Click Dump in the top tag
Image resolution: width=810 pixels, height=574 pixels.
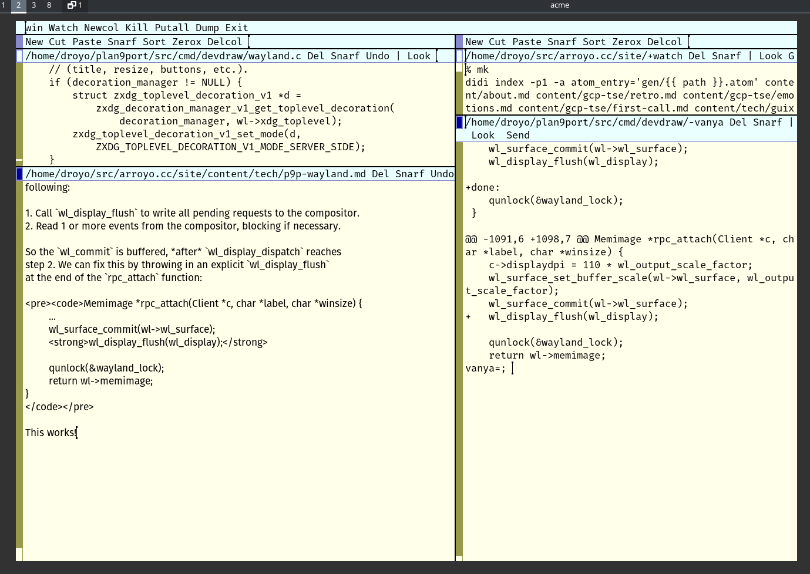click(x=207, y=28)
